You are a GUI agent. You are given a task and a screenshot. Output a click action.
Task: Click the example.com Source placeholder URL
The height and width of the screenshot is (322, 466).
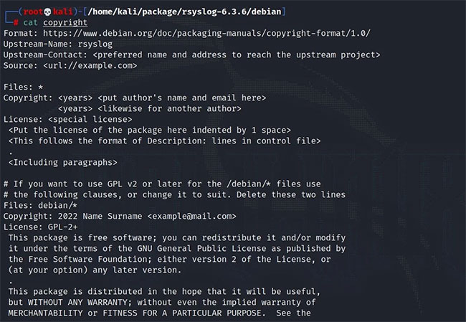tap(90, 65)
